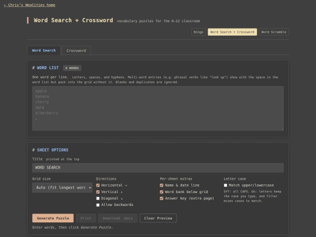Click the Letter case label

[235, 178]
